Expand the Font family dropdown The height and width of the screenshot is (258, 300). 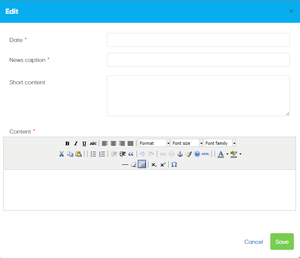pos(220,143)
